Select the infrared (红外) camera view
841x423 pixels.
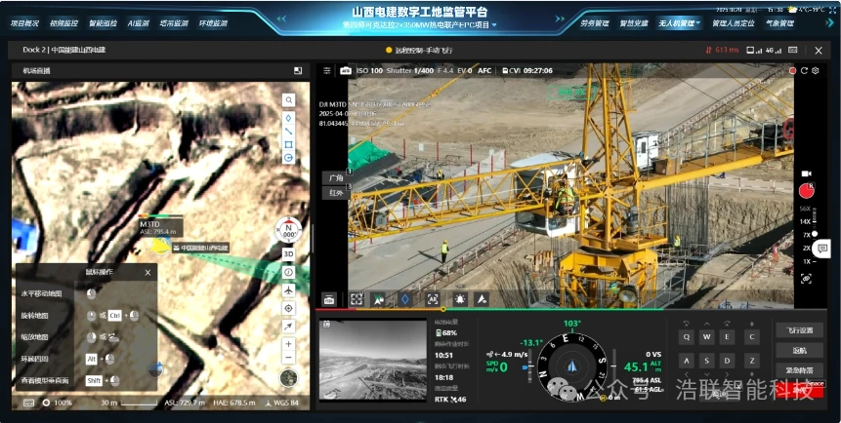(336, 193)
